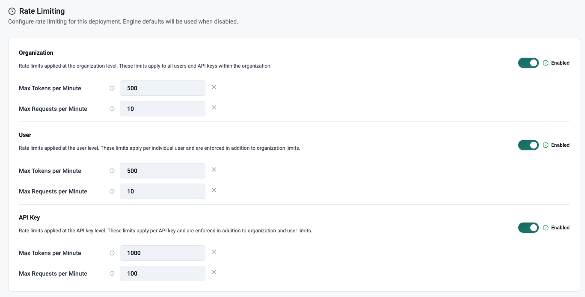The height and width of the screenshot is (297, 585).
Task: Clear API Key Max Tokens per Minute value
Action: [x=214, y=252]
